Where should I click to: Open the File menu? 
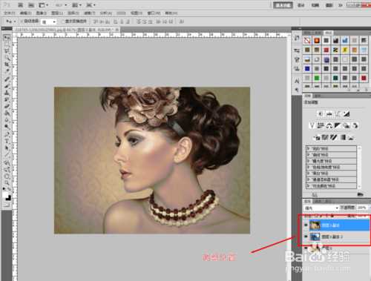tap(10, 13)
